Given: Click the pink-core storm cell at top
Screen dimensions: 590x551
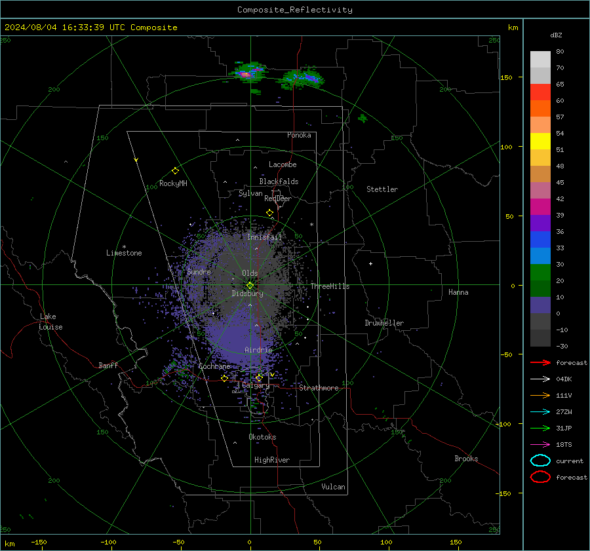Looking at the screenshot, I should tap(246, 73).
